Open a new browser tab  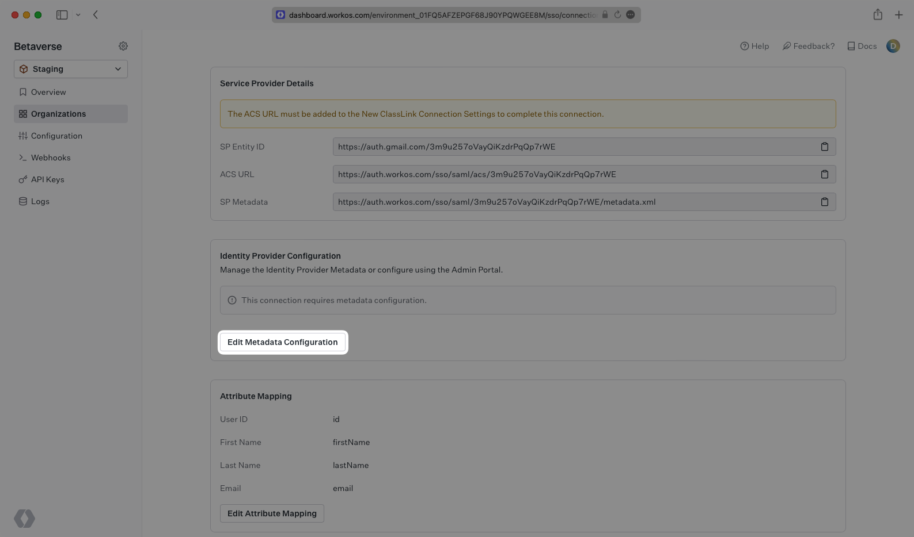pyautogui.click(x=898, y=15)
